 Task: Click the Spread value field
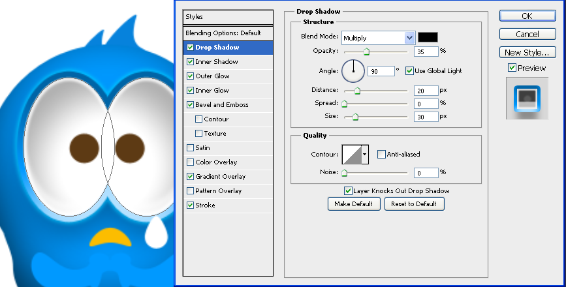pos(426,104)
